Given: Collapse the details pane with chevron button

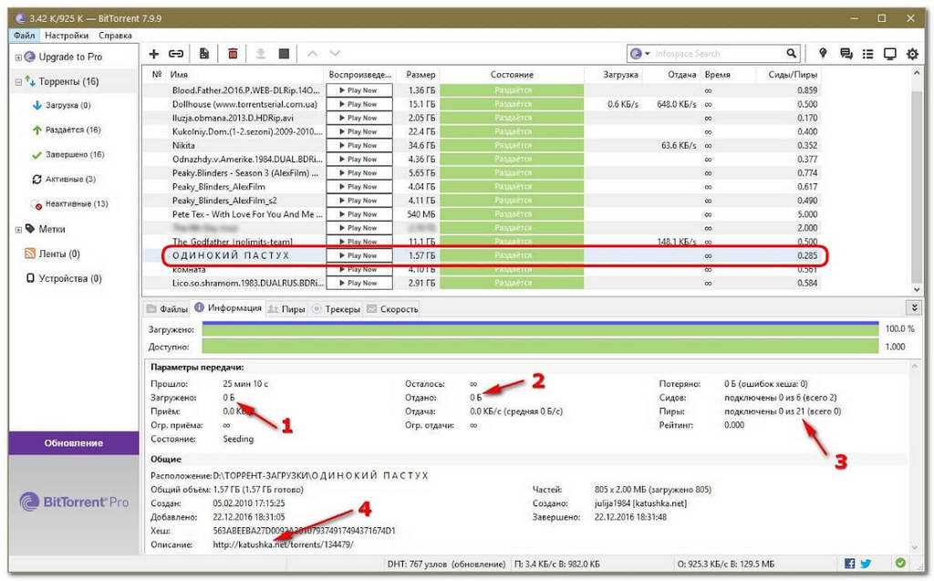Looking at the screenshot, I should pos(915,308).
